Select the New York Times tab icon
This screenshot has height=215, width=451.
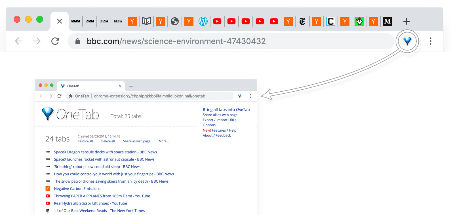pyautogui.click(x=302, y=21)
